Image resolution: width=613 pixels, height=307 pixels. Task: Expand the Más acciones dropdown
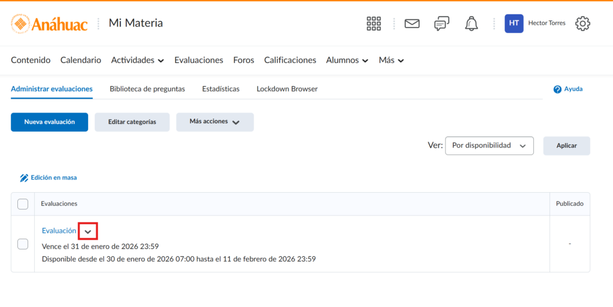tap(214, 121)
